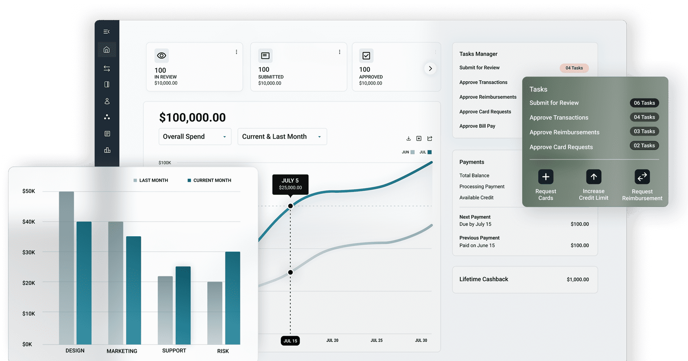This screenshot has width=688, height=361.
Task: Click the pink 04 Tasks badge
Action: pos(574,68)
